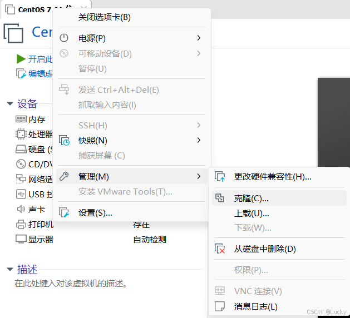The image size is (350, 318).
Task: Select 更改硬件兼容性(H)... in submenu
Action: [x=279, y=177]
